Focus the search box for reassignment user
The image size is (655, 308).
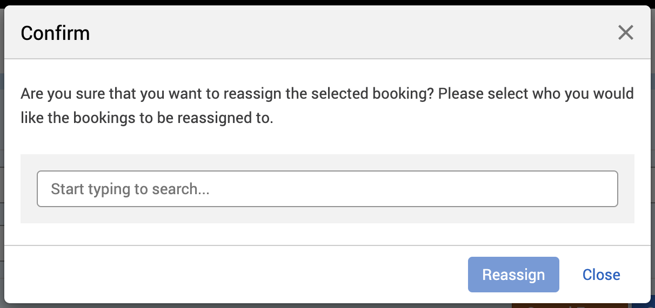[x=327, y=189]
